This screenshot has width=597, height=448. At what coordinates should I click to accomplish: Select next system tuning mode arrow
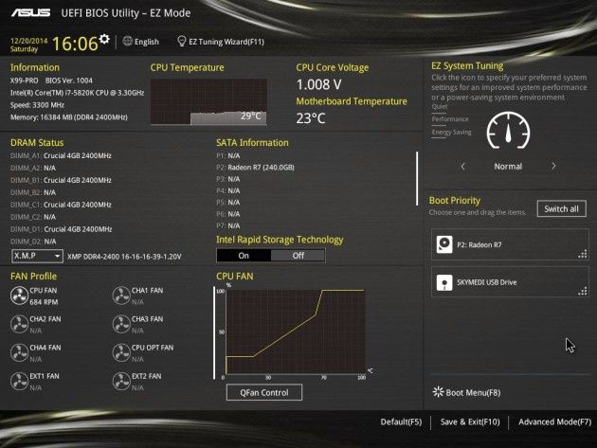click(x=553, y=166)
